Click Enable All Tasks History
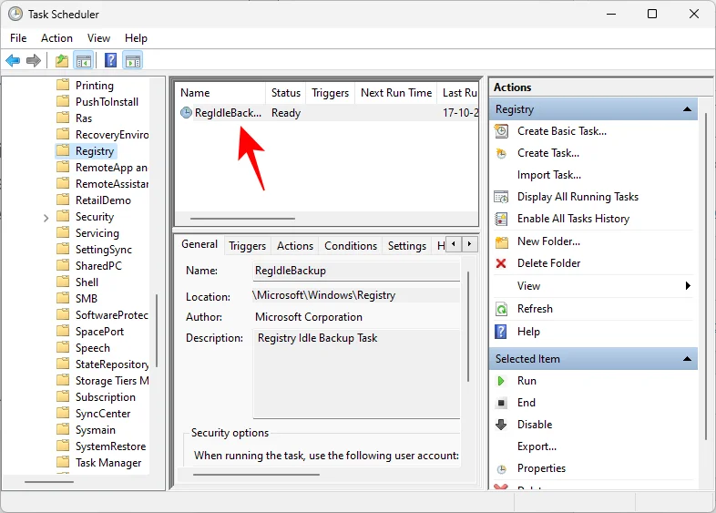The height and width of the screenshot is (513, 716). click(573, 219)
